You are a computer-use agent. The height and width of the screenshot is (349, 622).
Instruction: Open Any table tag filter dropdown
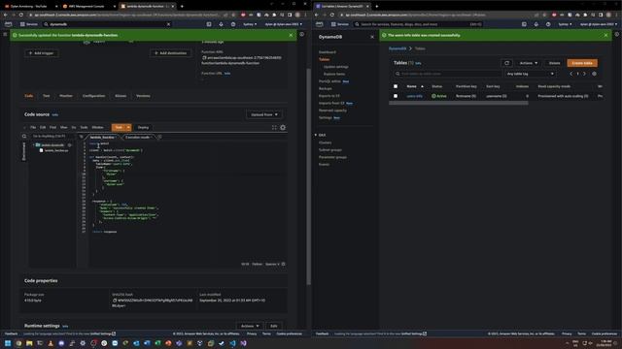click(x=530, y=74)
